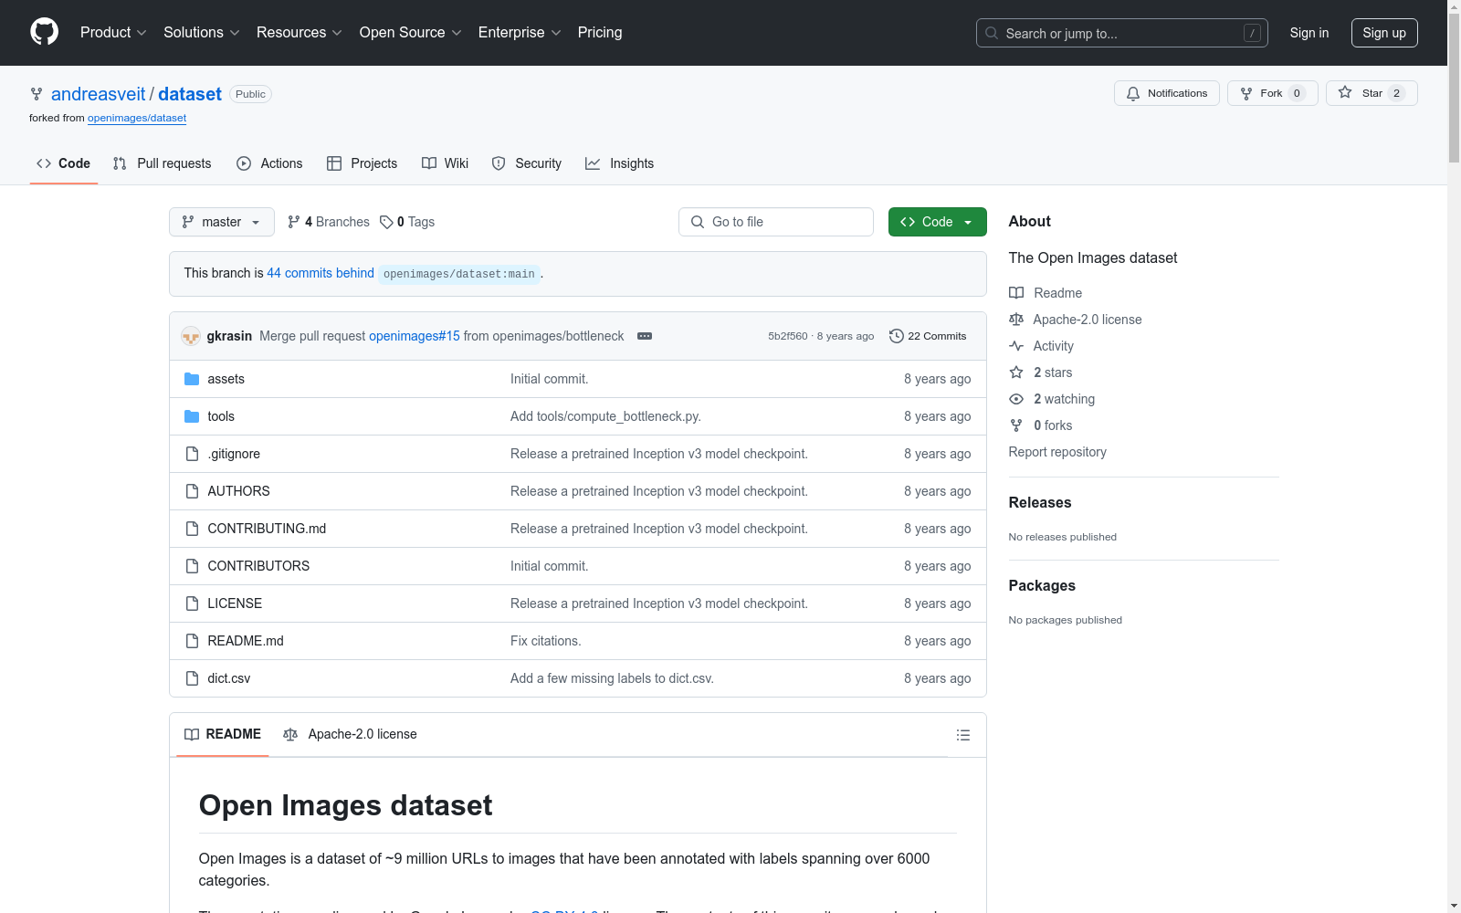
Task: Open the Enterprise dropdown
Action: pos(520,33)
